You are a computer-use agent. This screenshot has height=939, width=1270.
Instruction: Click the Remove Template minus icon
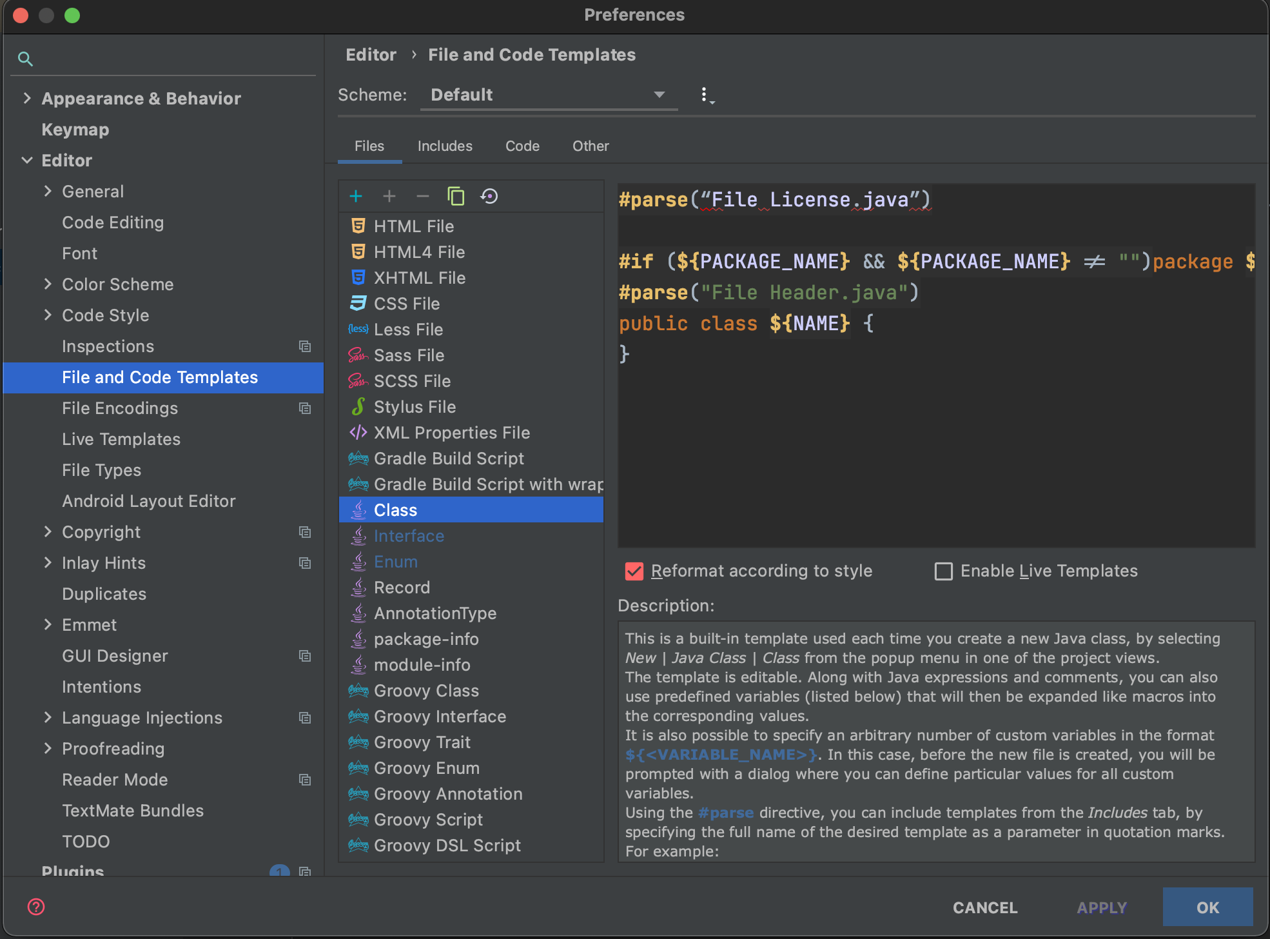[423, 196]
